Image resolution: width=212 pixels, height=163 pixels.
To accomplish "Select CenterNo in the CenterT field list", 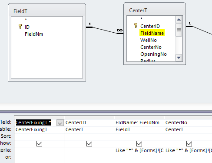I will (151, 47).
